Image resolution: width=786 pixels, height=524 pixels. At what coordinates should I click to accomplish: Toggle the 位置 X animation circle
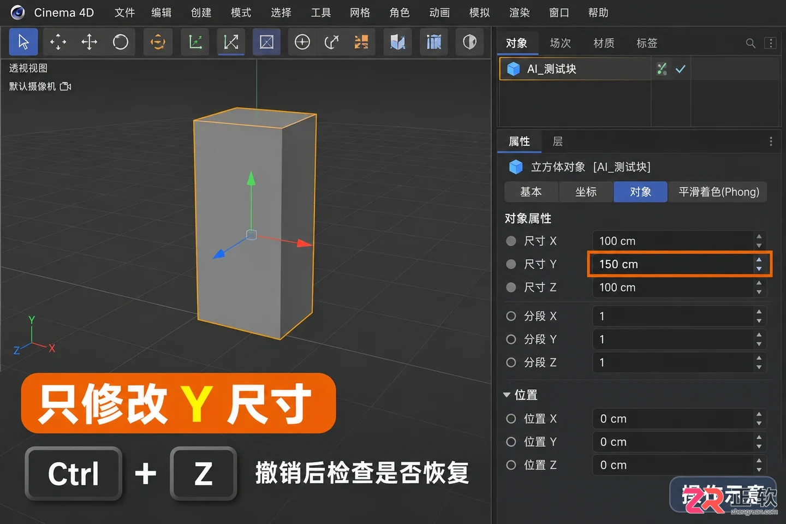tap(511, 419)
